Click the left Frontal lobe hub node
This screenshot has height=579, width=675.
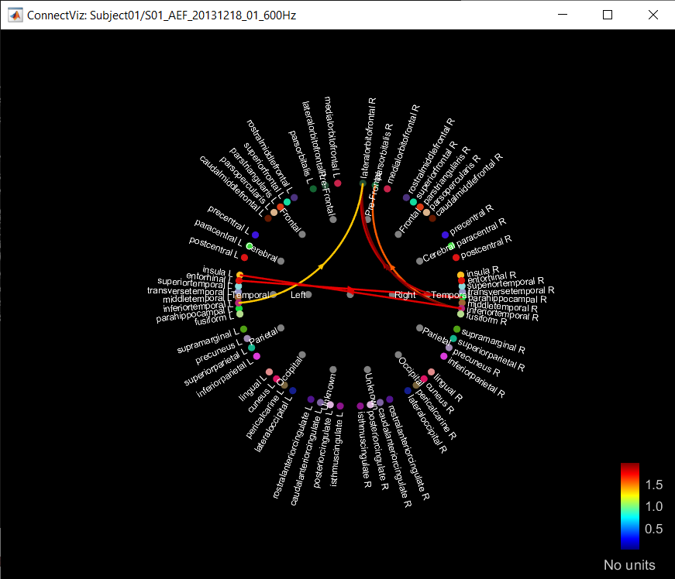click(302, 235)
